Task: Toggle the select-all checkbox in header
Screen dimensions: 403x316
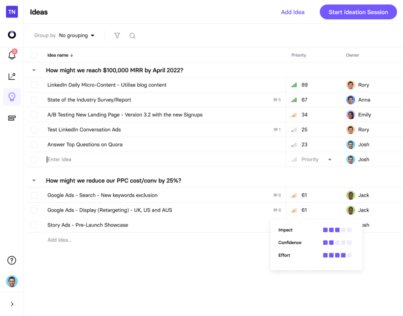Action: click(34, 55)
